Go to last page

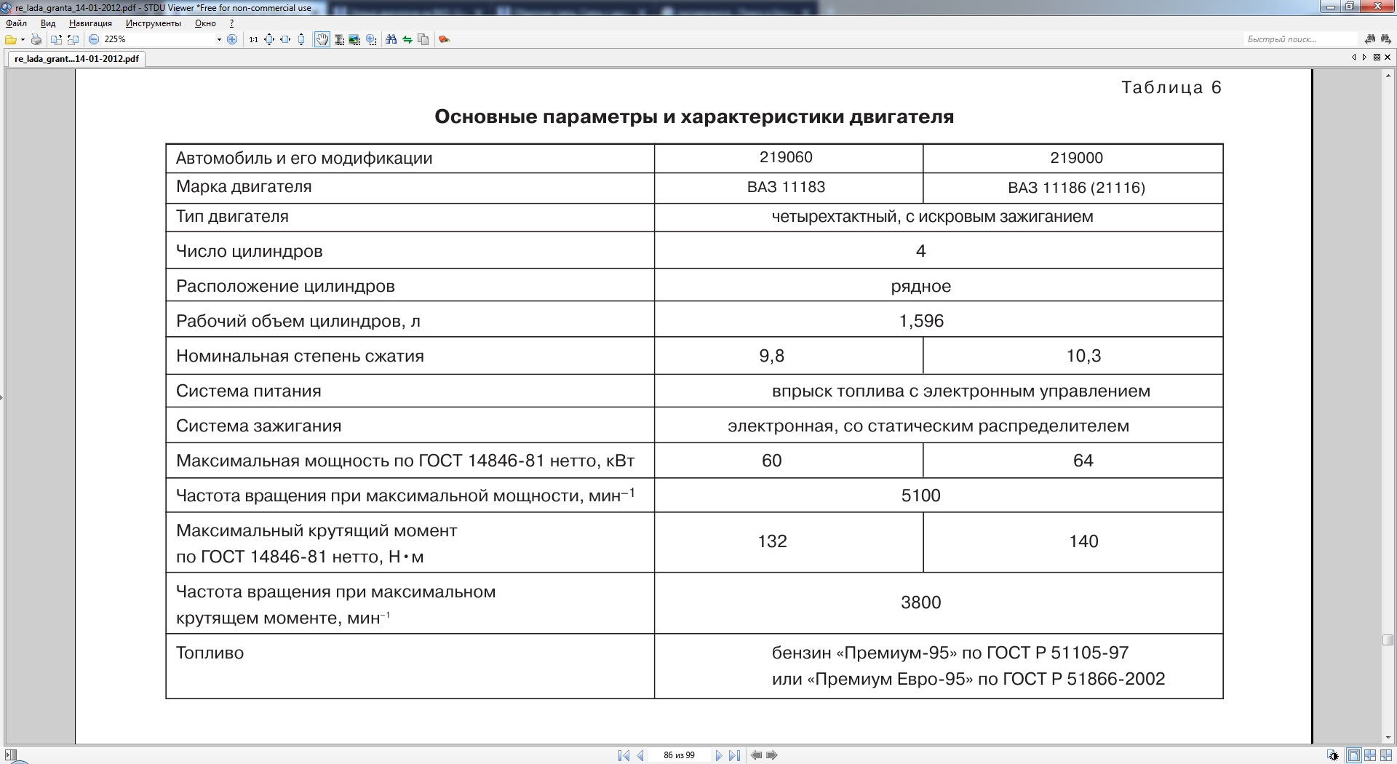735,755
